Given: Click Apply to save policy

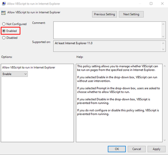Looking at the screenshot, I should point(157,149).
